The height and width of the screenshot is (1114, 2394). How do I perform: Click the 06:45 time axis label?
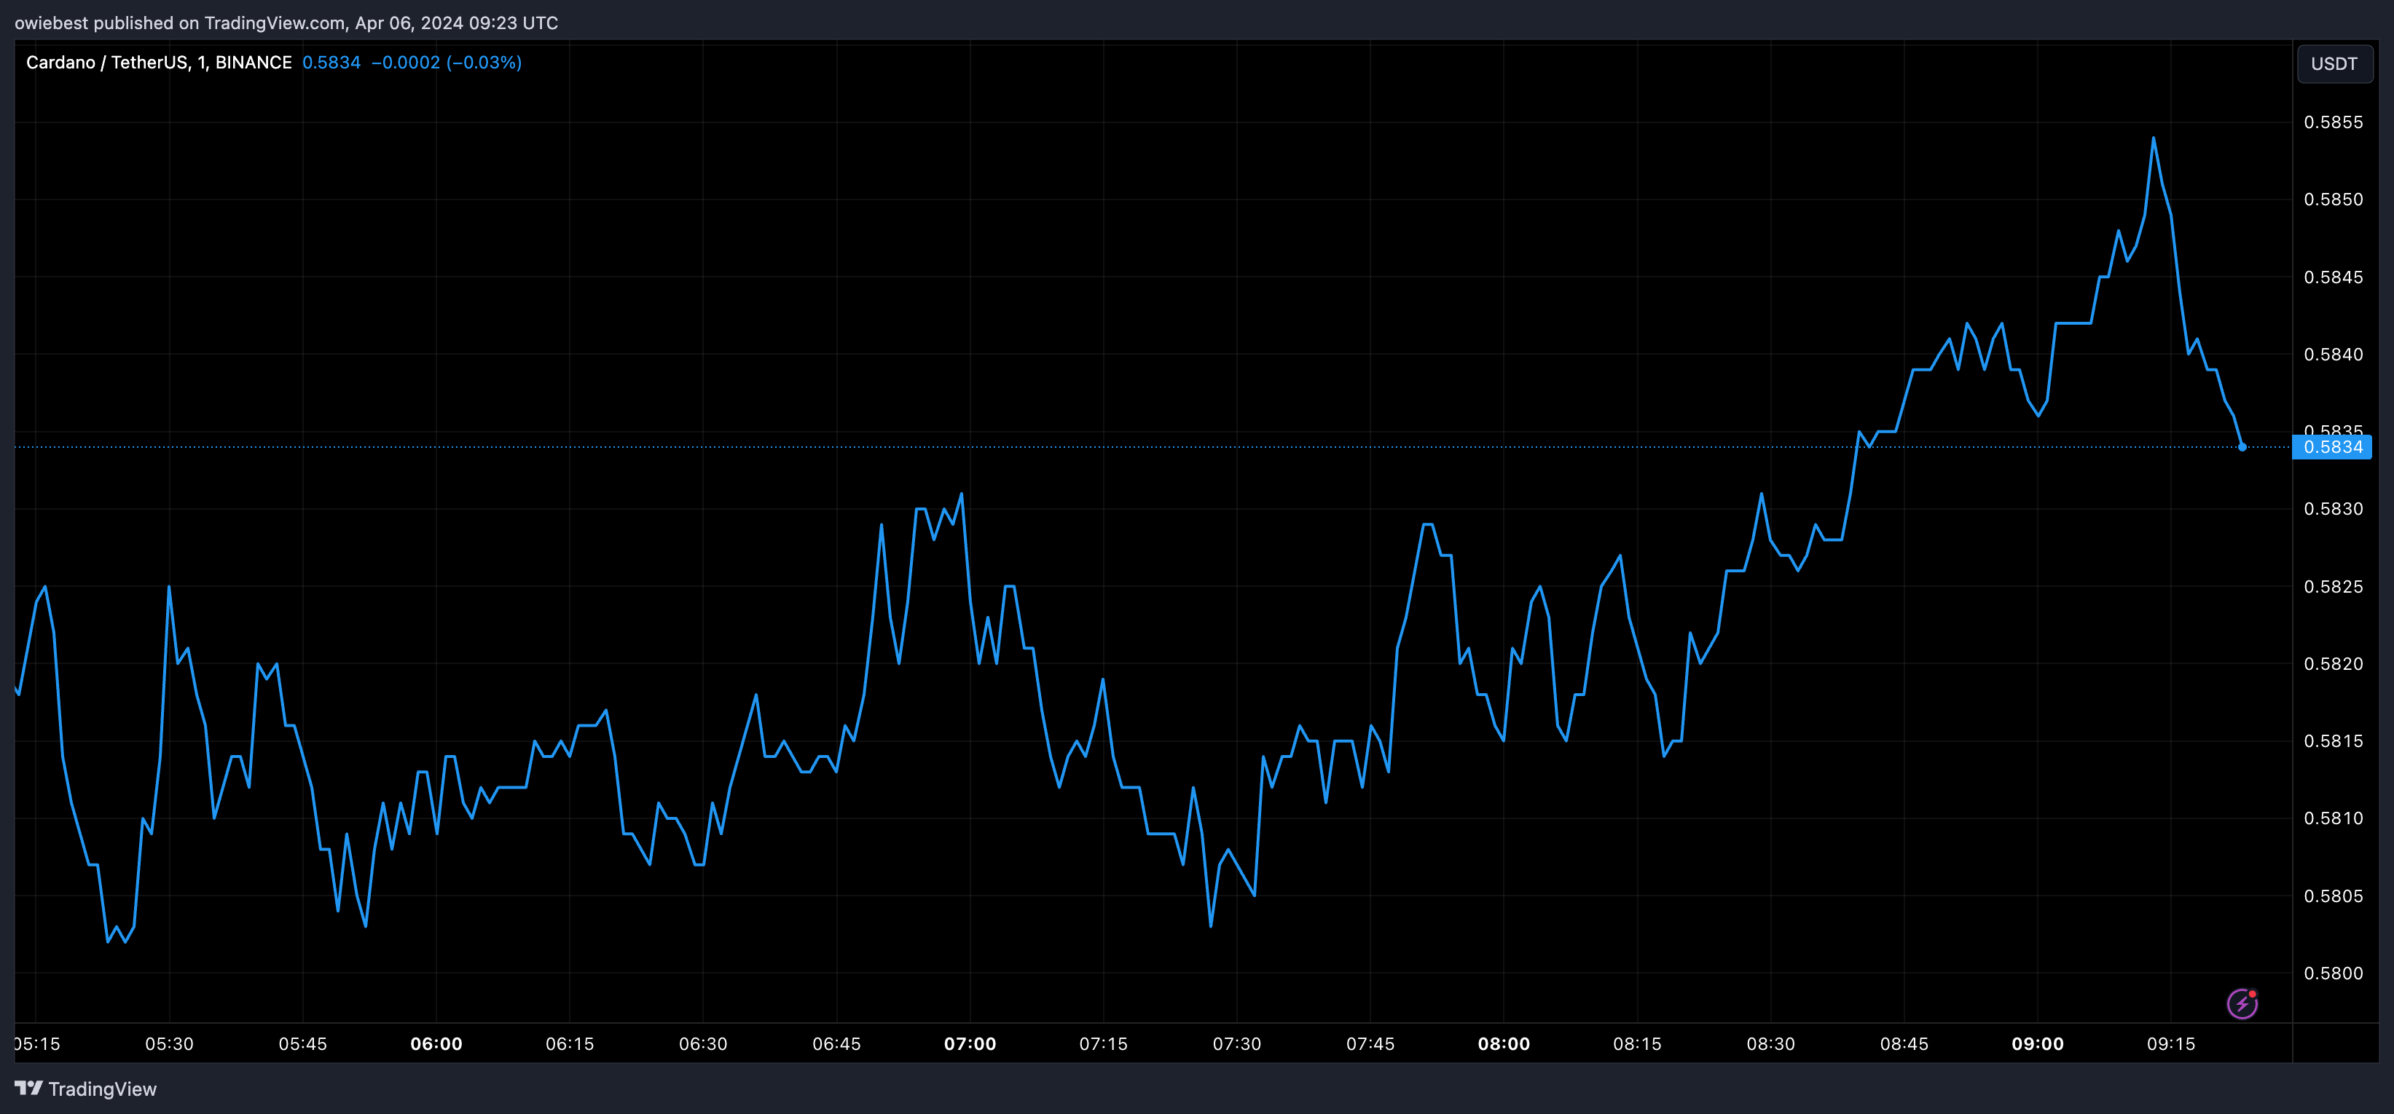coord(836,1043)
